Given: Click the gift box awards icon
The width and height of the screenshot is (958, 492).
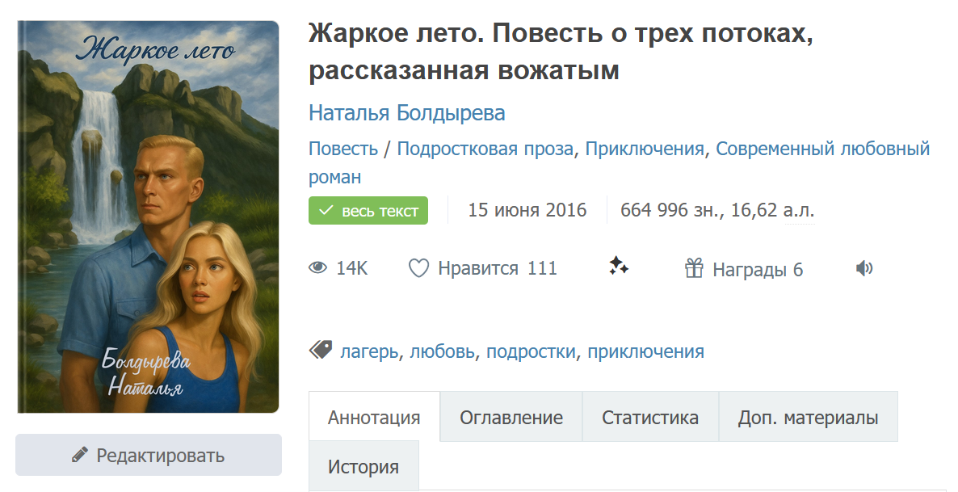Looking at the screenshot, I should [x=694, y=268].
